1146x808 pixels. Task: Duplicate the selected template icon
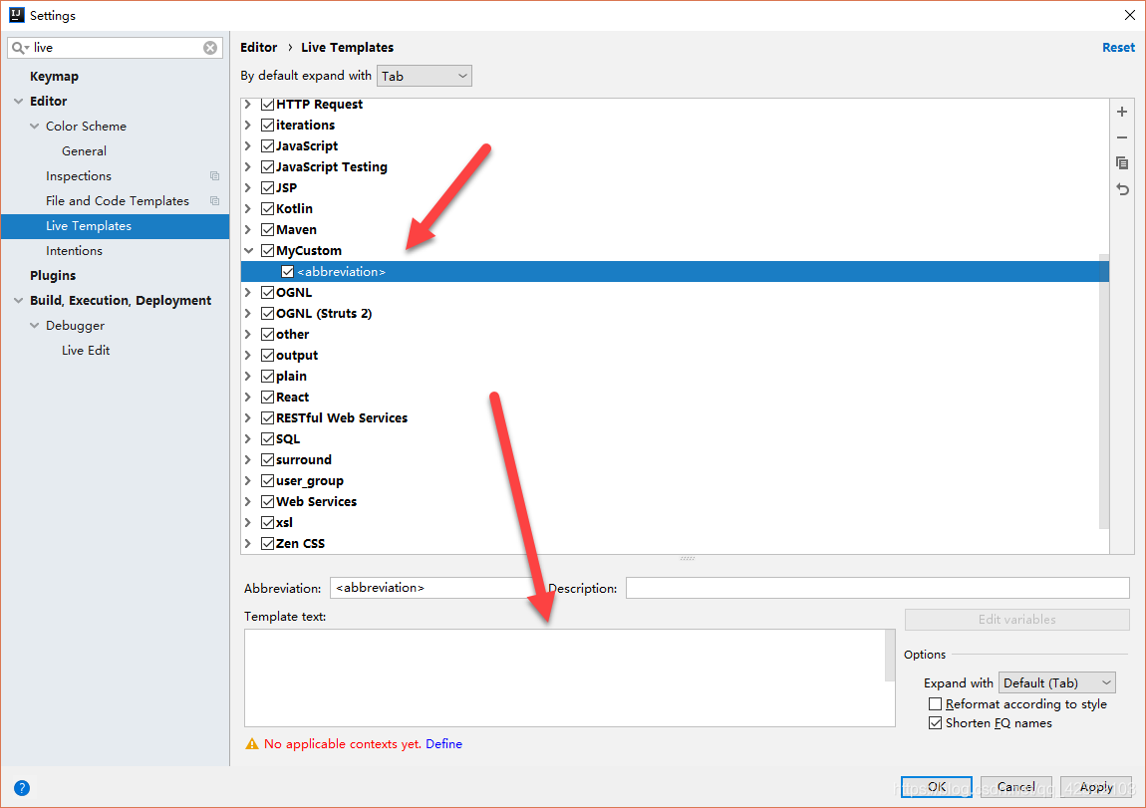pyautogui.click(x=1122, y=163)
